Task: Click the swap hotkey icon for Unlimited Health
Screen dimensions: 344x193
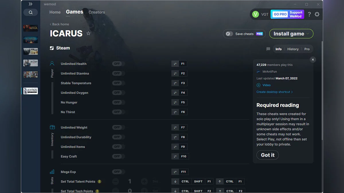Action: coord(175,64)
